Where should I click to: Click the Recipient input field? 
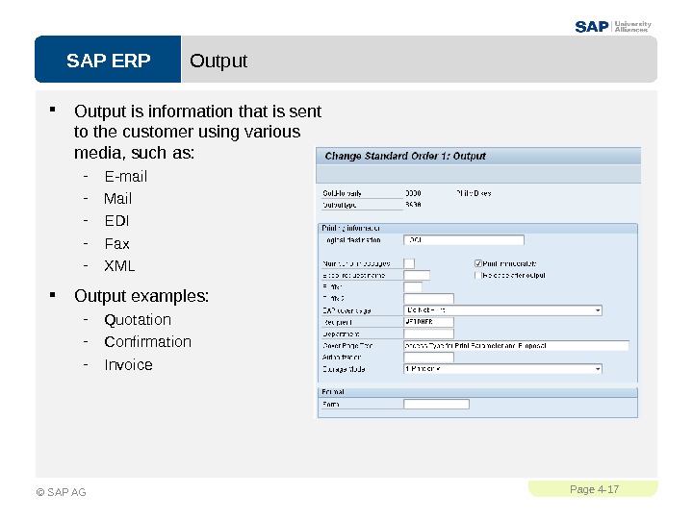(x=427, y=322)
